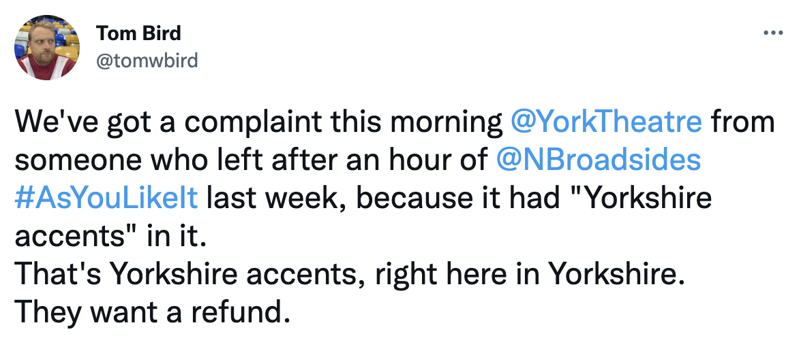The image size is (799, 355).
Task: Open the Tom Bird display name link
Action: (x=138, y=33)
